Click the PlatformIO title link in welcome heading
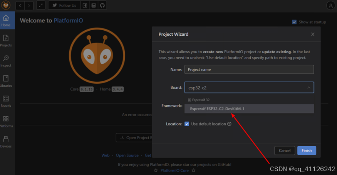This screenshot has width=337, height=175. pyautogui.click(x=68, y=20)
